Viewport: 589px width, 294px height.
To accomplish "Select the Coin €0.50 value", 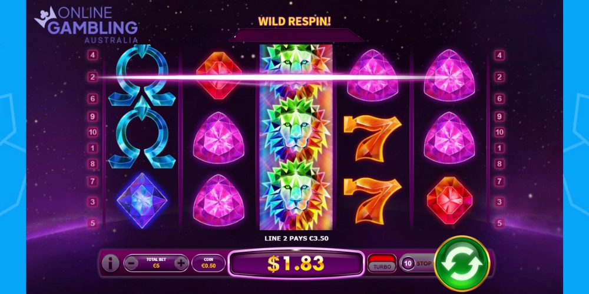I will [208, 263].
